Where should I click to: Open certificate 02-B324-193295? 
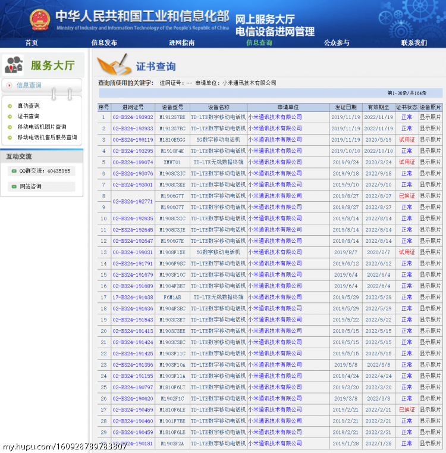point(133,151)
